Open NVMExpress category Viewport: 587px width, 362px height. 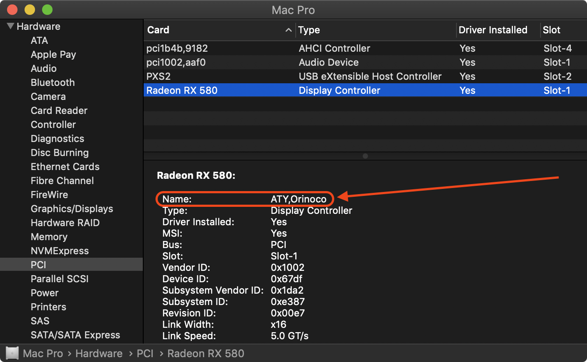pos(60,251)
